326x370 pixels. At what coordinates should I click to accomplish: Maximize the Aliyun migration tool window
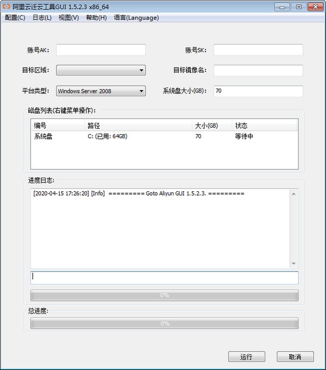coord(299,7)
